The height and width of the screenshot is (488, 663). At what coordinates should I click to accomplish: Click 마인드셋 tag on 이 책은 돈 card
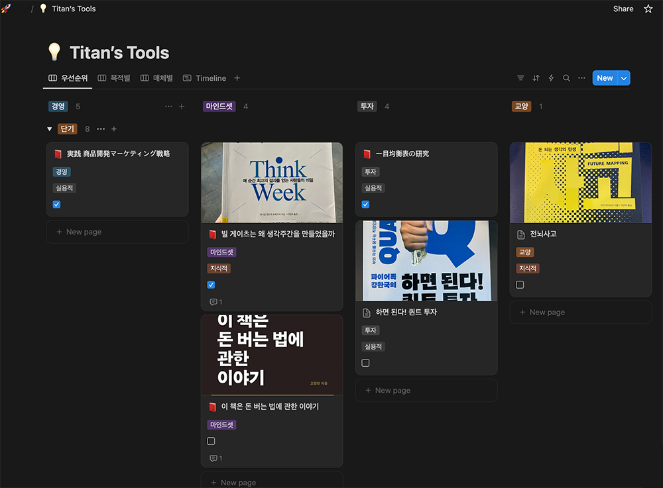pos(221,424)
